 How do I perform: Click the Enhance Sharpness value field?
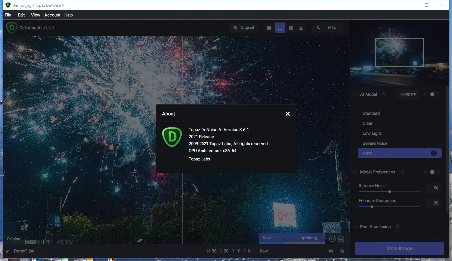tap(433, 203)
